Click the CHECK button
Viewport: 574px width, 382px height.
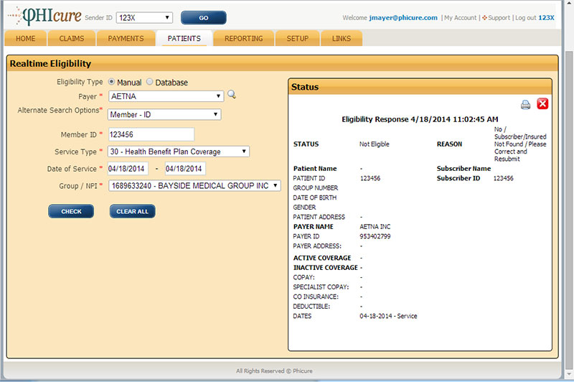click(71, 211)
